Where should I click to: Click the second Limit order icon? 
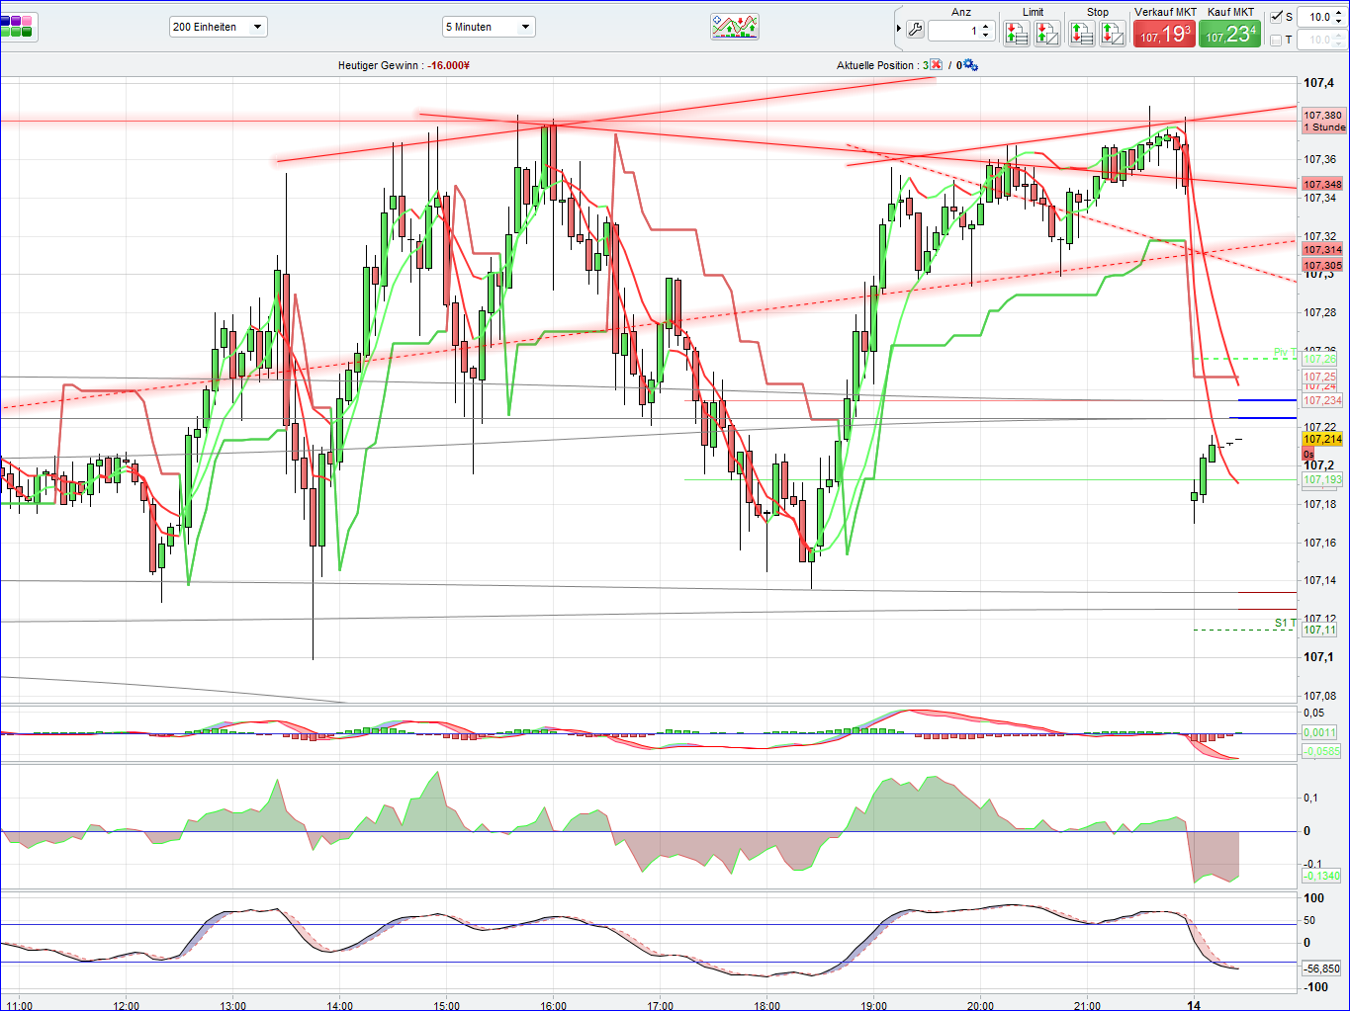point(1045,32)
